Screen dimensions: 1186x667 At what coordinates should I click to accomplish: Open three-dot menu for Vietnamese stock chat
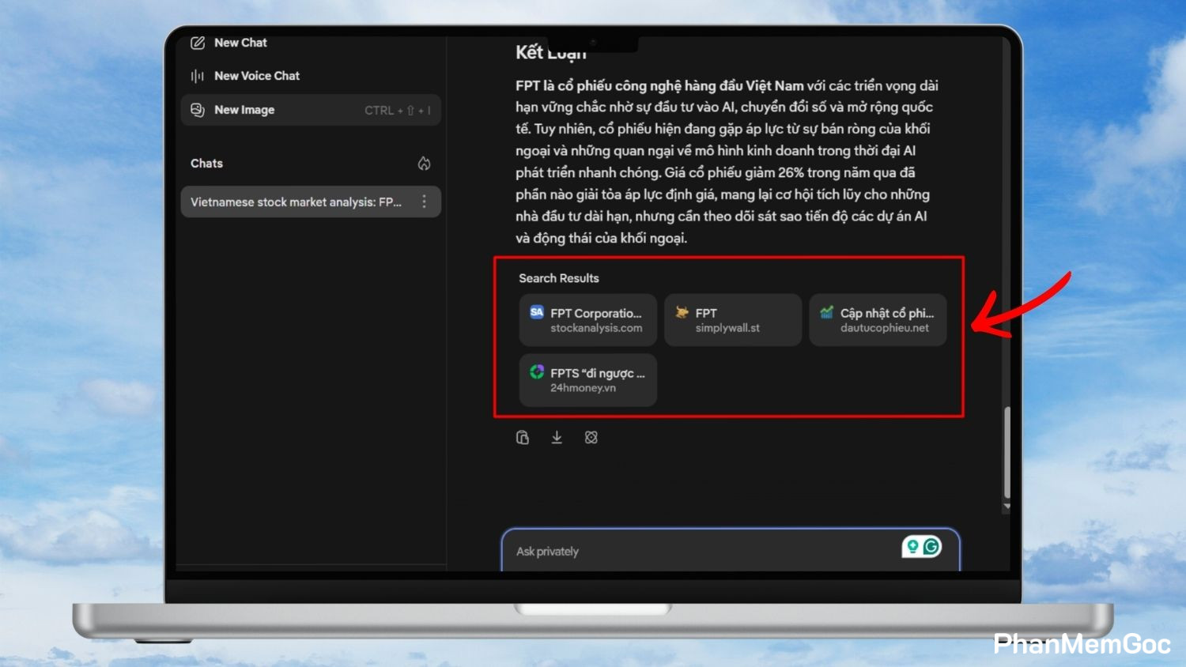425,202
